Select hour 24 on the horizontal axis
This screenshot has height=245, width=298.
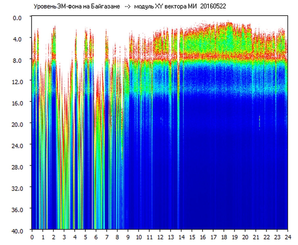tap(288, 237)
